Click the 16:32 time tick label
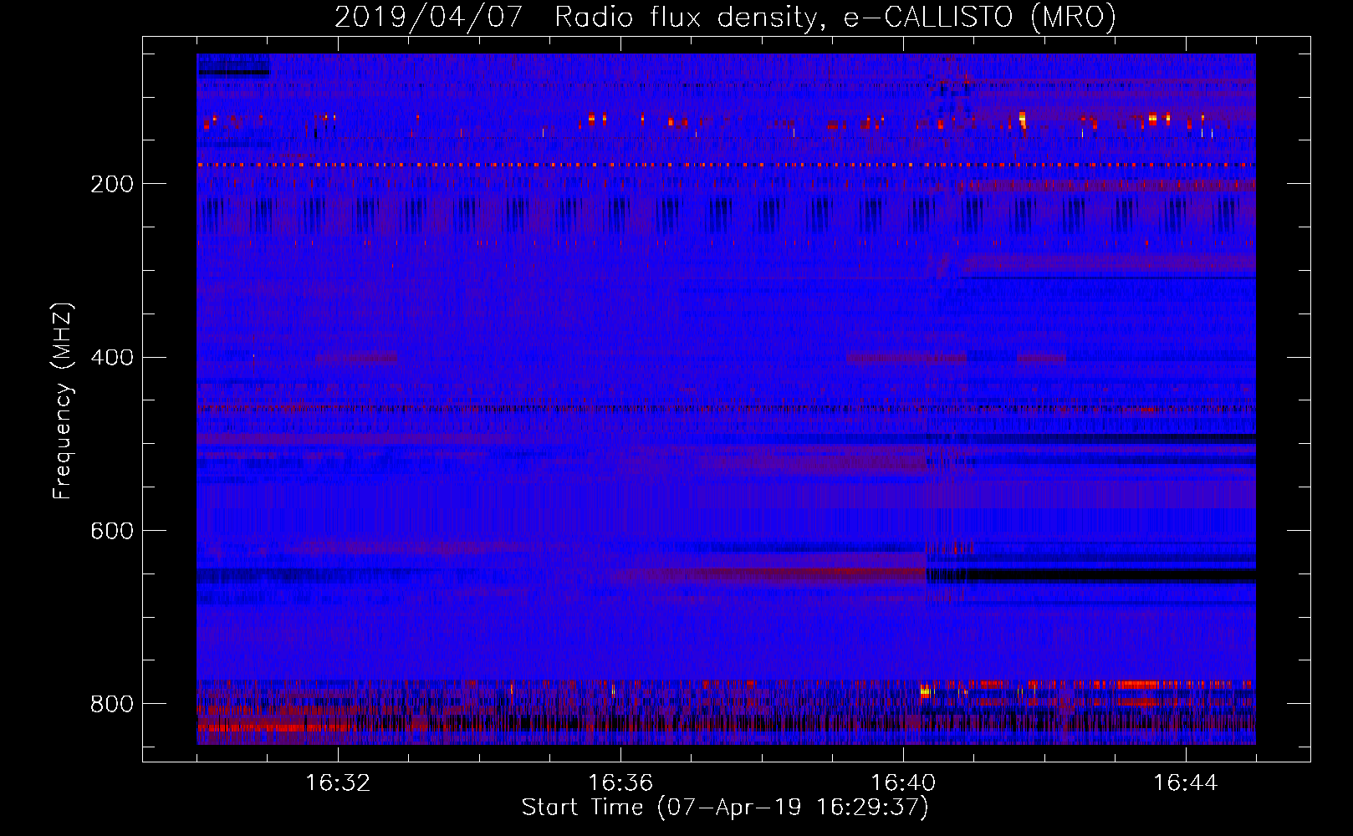This screenshot has width=1353, height=836. click(338, 783)
